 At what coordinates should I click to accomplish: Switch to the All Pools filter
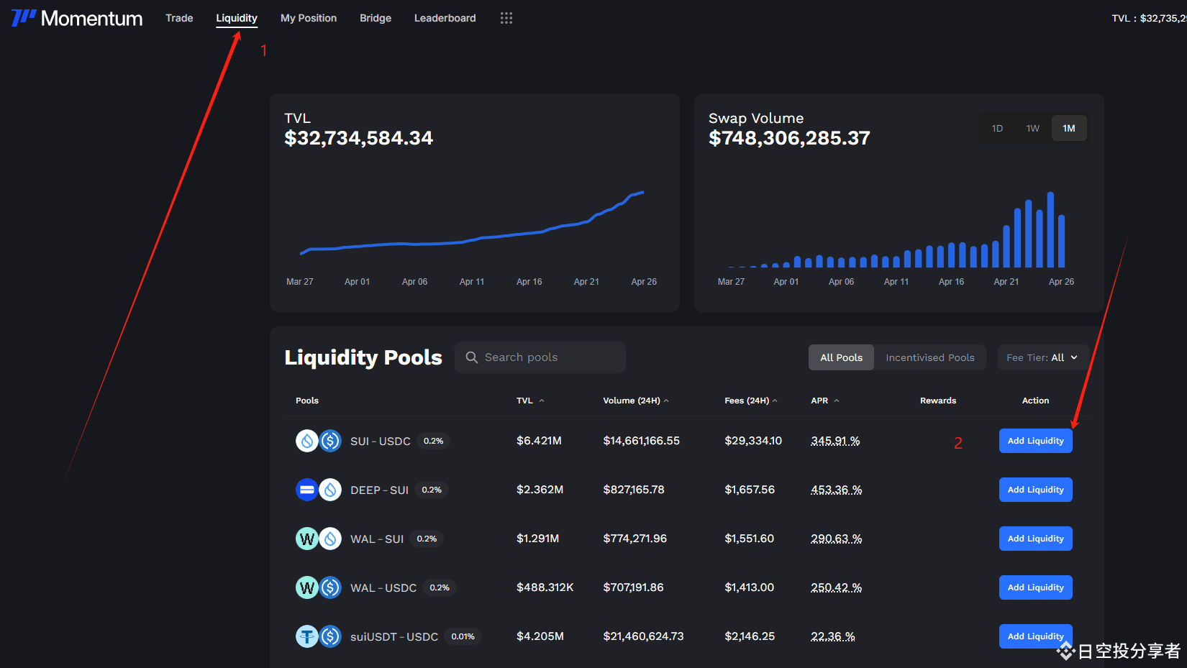[x=841, y=357]
